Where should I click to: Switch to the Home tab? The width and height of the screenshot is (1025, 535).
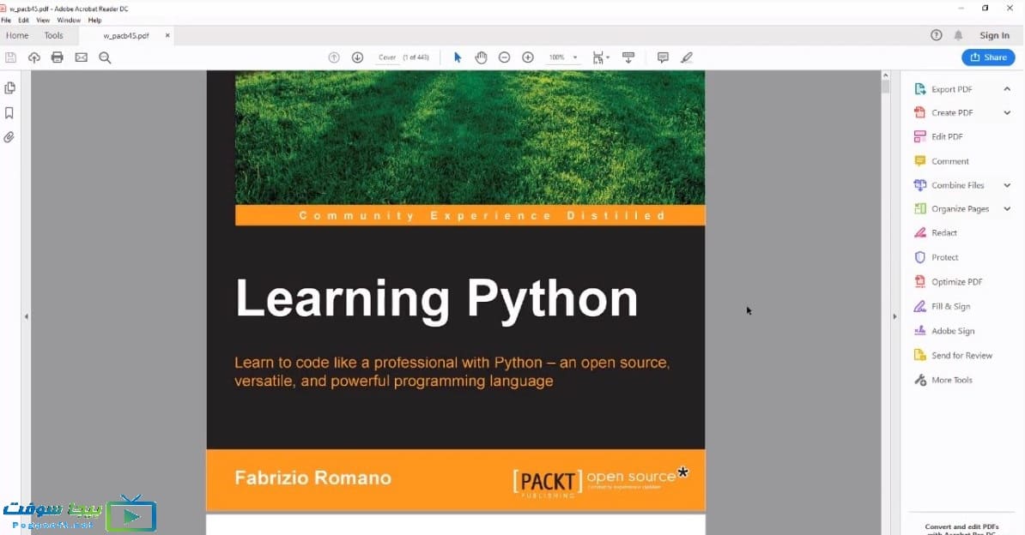pos(17,35)
